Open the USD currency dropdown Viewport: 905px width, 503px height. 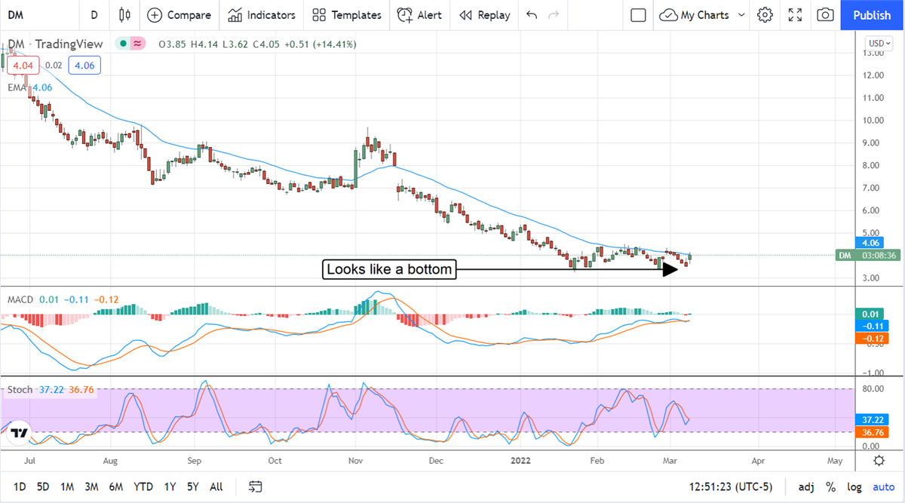point(879,43)
